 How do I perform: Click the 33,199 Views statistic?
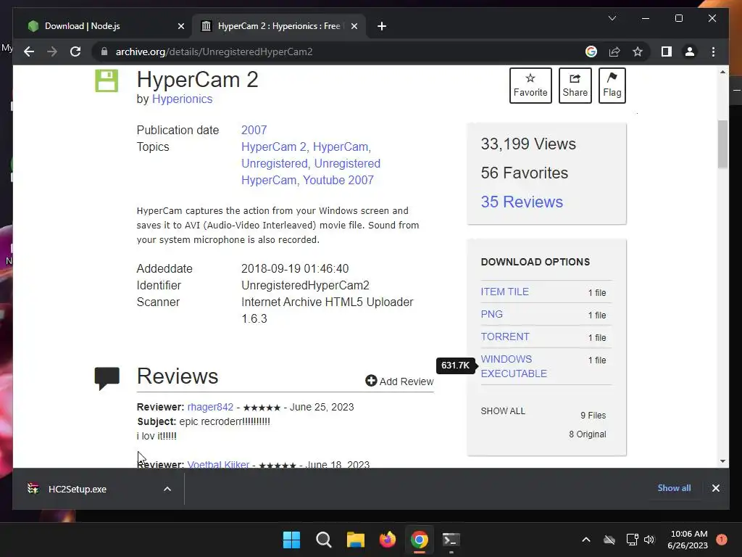point(528,144)
